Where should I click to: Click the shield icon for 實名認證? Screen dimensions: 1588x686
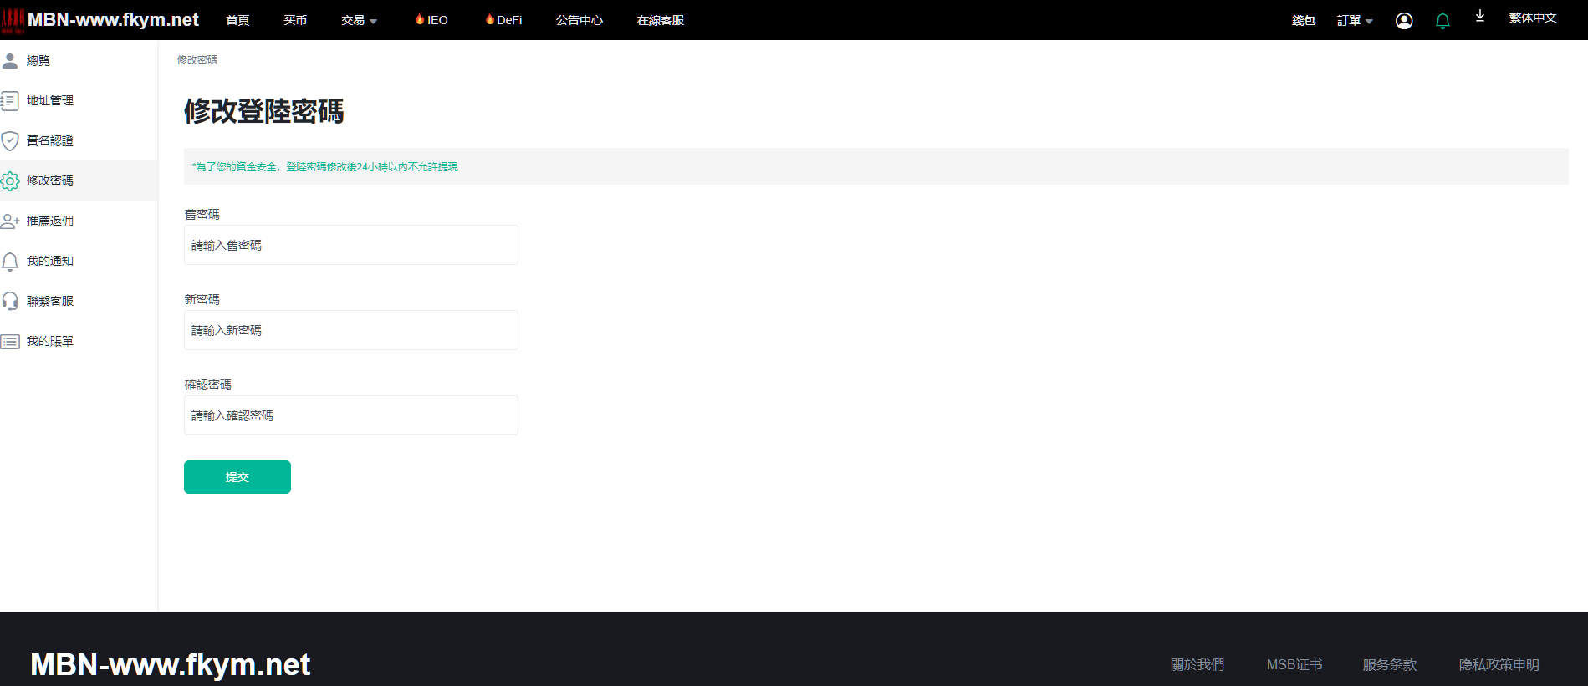pyautogui.click(x=10, y=140)
